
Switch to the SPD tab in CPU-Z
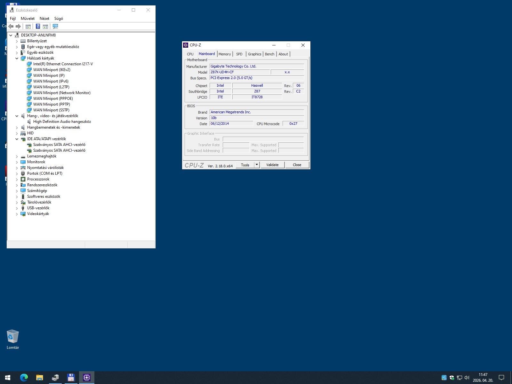239,54
